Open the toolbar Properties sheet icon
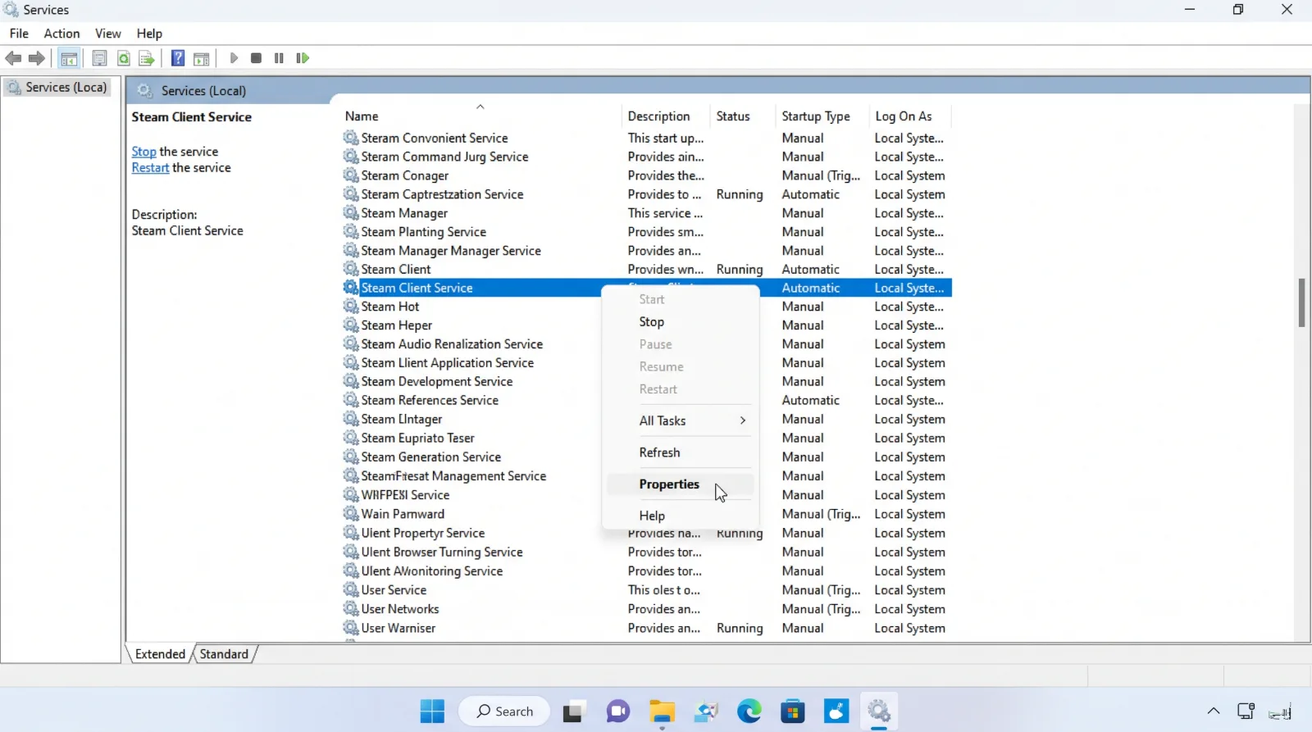 tap(99, 58)
